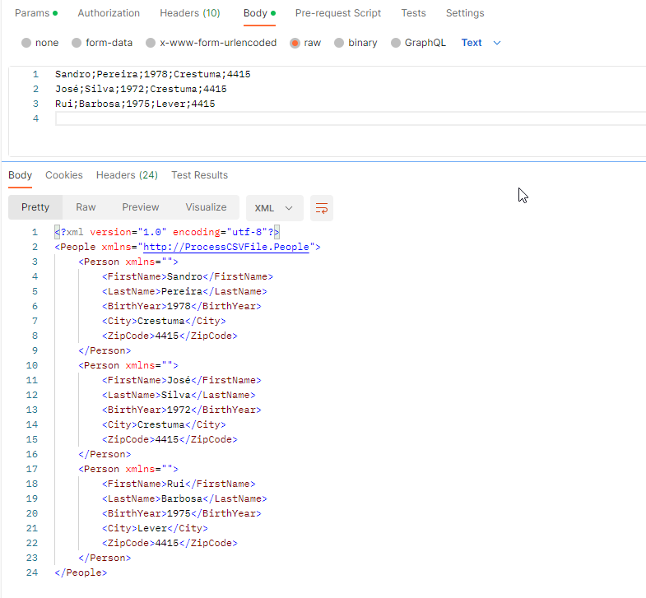Screen dimensions: 646x598
Task: Open the Test Results tab
Action: [x=199, y=175]
